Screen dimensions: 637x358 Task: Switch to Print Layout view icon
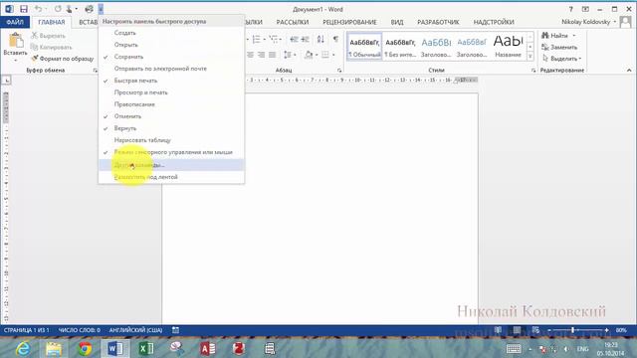coord(517,330)
